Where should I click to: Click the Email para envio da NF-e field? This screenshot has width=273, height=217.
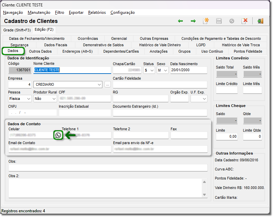(160, 149)
